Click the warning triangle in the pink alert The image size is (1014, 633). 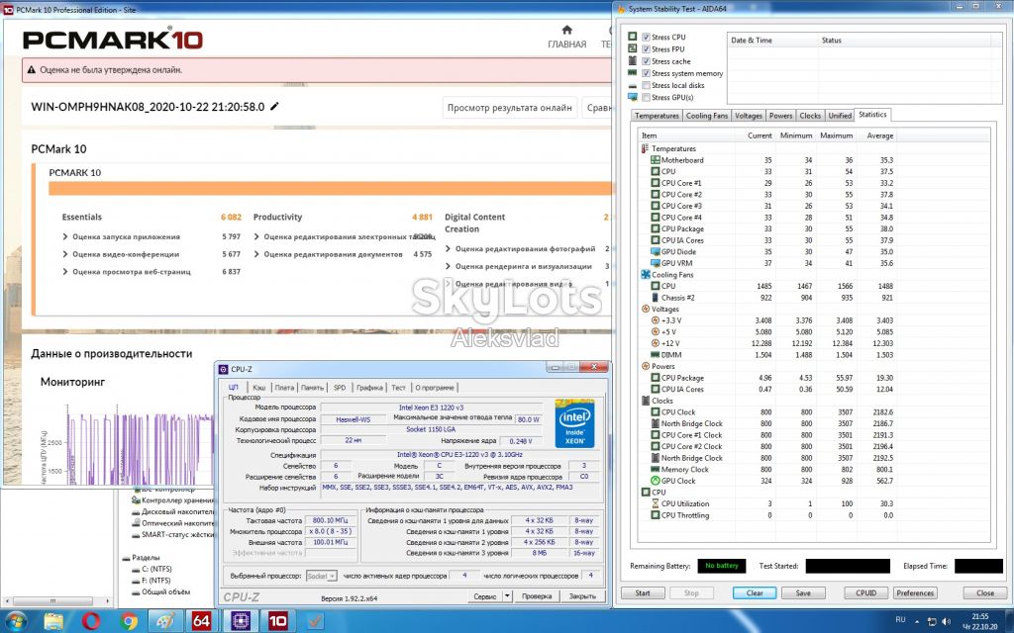(x=31, y=70)
